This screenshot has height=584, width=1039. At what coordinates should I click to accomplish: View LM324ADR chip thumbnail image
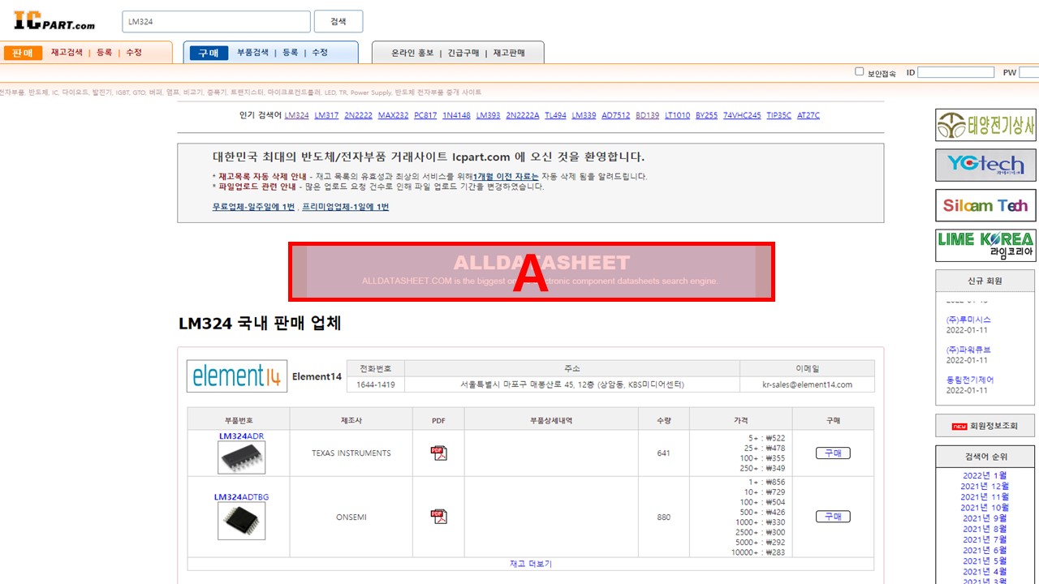pos(241,457)
